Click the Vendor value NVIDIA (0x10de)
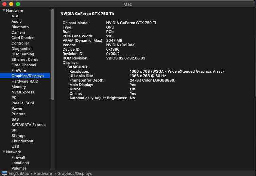 tap(121, 45)
